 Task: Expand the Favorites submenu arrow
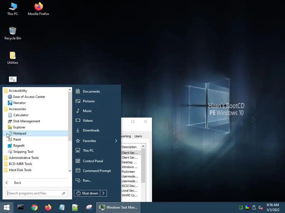pyautogui.click(x=116, y=141)
